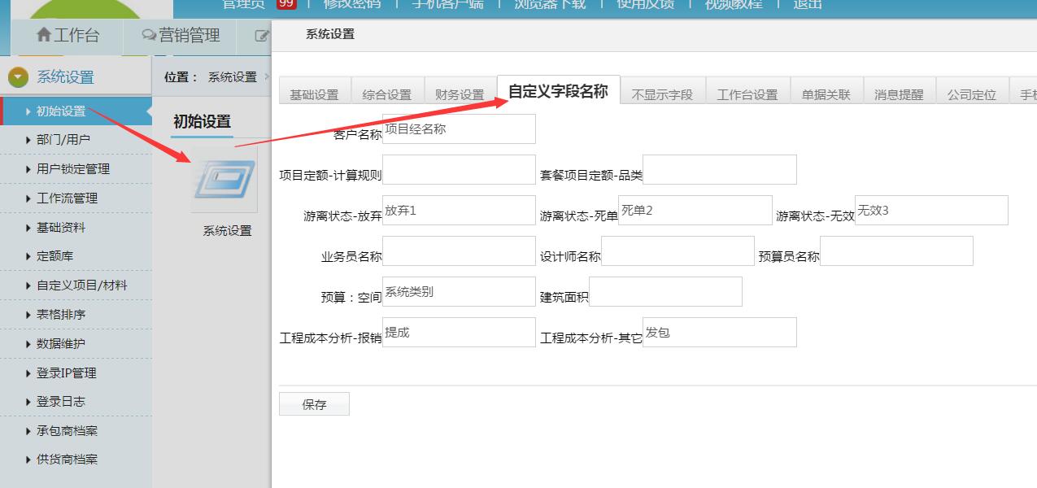Expand the 部门/用户 sidebar item

point(63,140)
